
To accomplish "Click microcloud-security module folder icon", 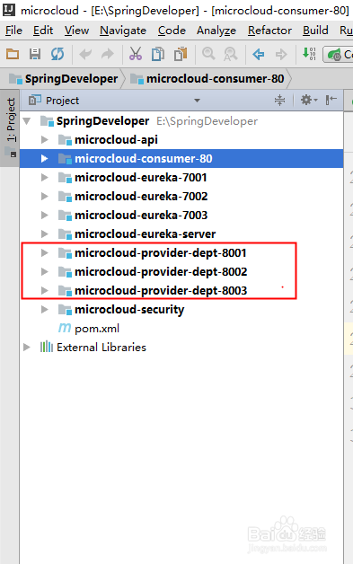I will pos(66,309).
